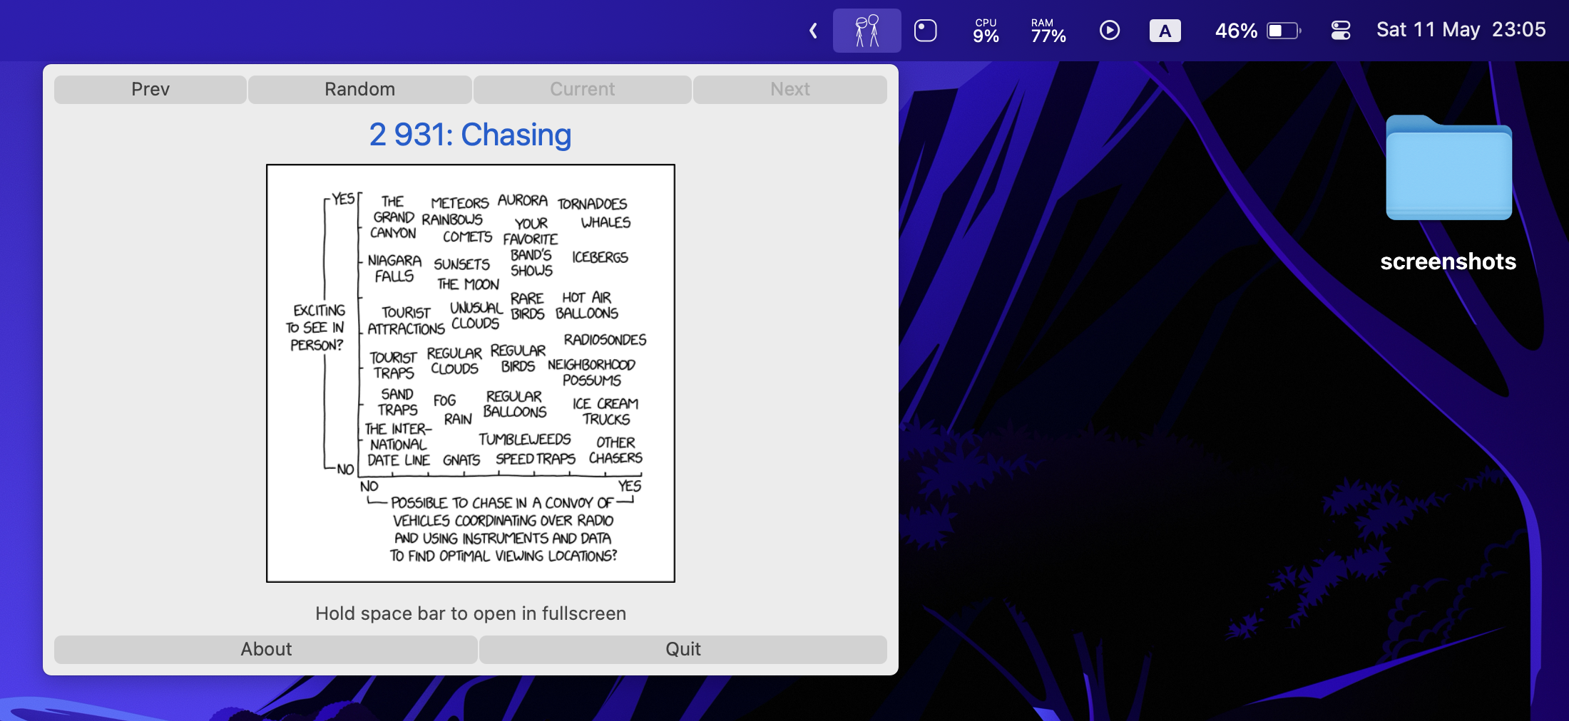The height and width of the screenshot is (721, 1569).
Task: Click the screenshots folder name label
Action: [x=1448, y=261]
